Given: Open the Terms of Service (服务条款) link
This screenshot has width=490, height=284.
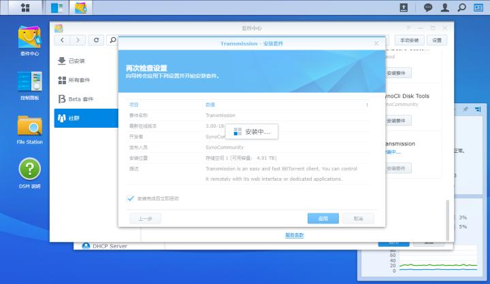Looking at the screenshot, I should 295,235.
